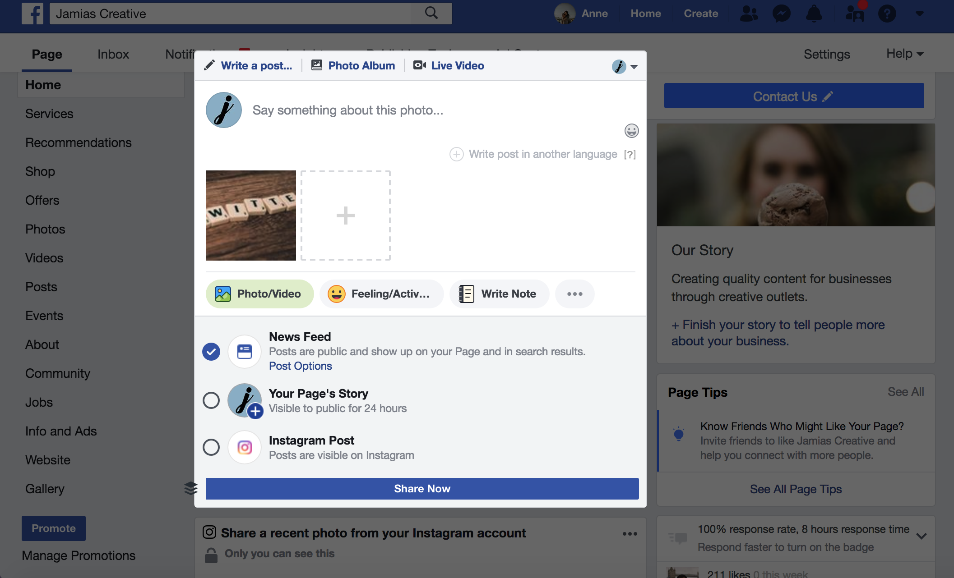Open the Notifications bell icon
Viewport: 954px width, 578px height.
click(814, 14)
